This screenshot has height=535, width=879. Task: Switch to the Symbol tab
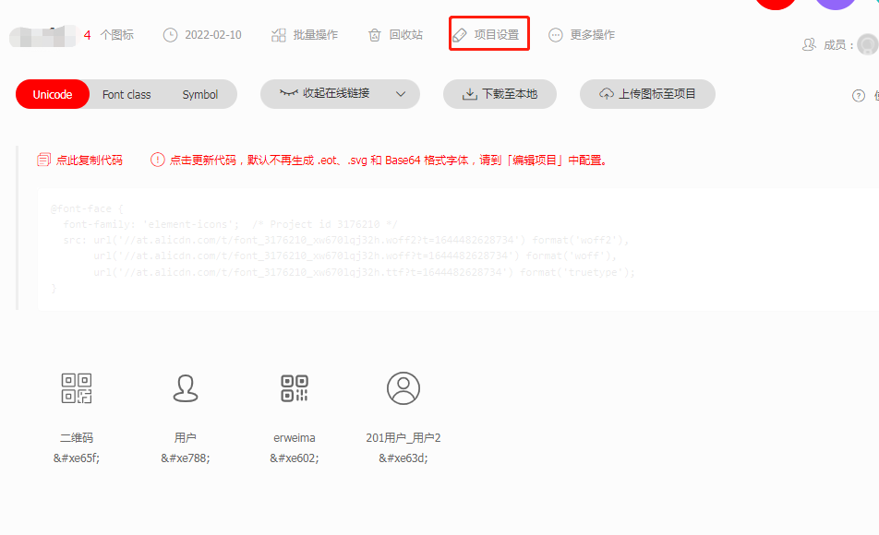coord(200,94)
